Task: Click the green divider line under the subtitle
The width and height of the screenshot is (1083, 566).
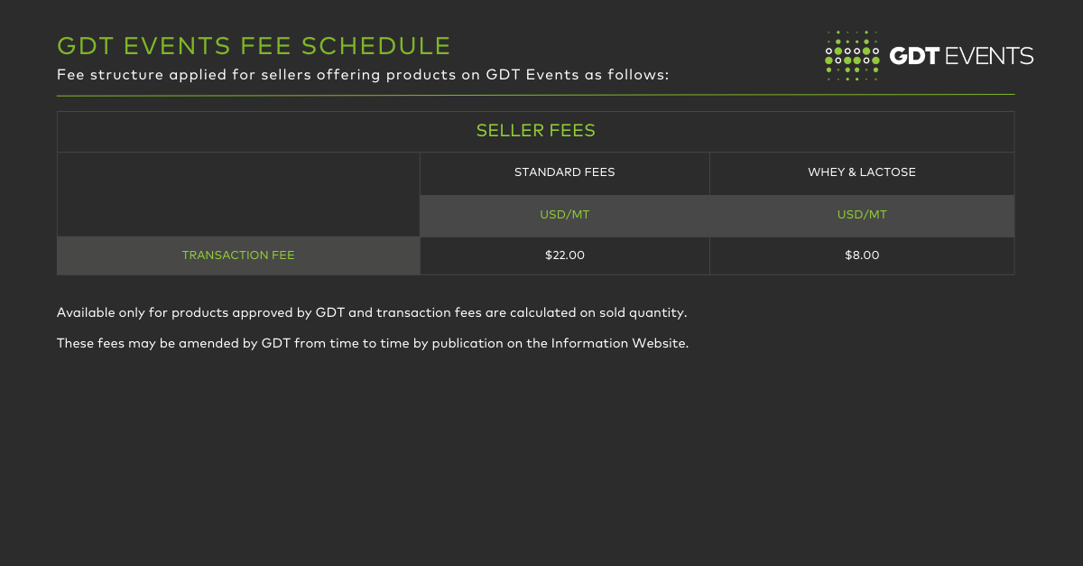Action: [535, 94]
